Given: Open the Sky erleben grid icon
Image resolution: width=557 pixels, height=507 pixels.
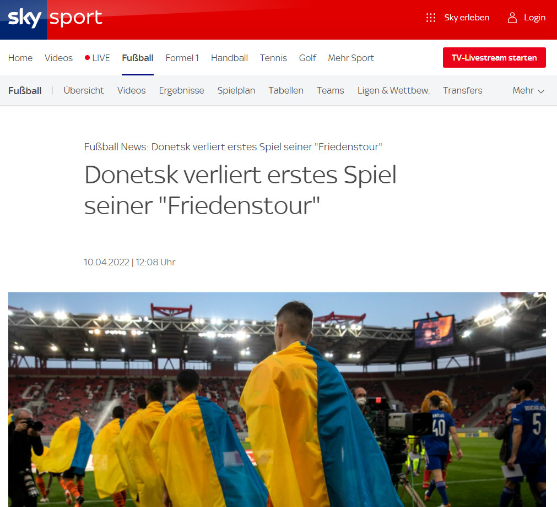Looking at the screenshot, I should [x=430, y=18].
